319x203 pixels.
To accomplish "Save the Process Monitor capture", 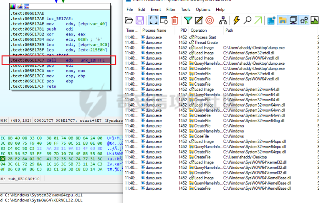I will 140,21.
